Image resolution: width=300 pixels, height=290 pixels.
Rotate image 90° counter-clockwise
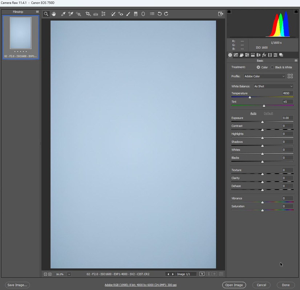[159, 14]
